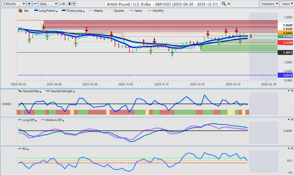Click the blue plus zoom-in button
This screenshot has height=175, width=294.
29,4
